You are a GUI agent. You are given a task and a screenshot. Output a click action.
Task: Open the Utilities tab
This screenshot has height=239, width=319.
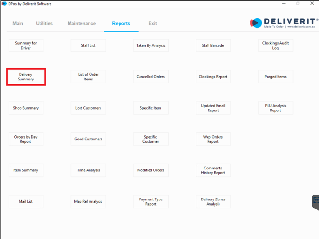click(x=44, y=23)
